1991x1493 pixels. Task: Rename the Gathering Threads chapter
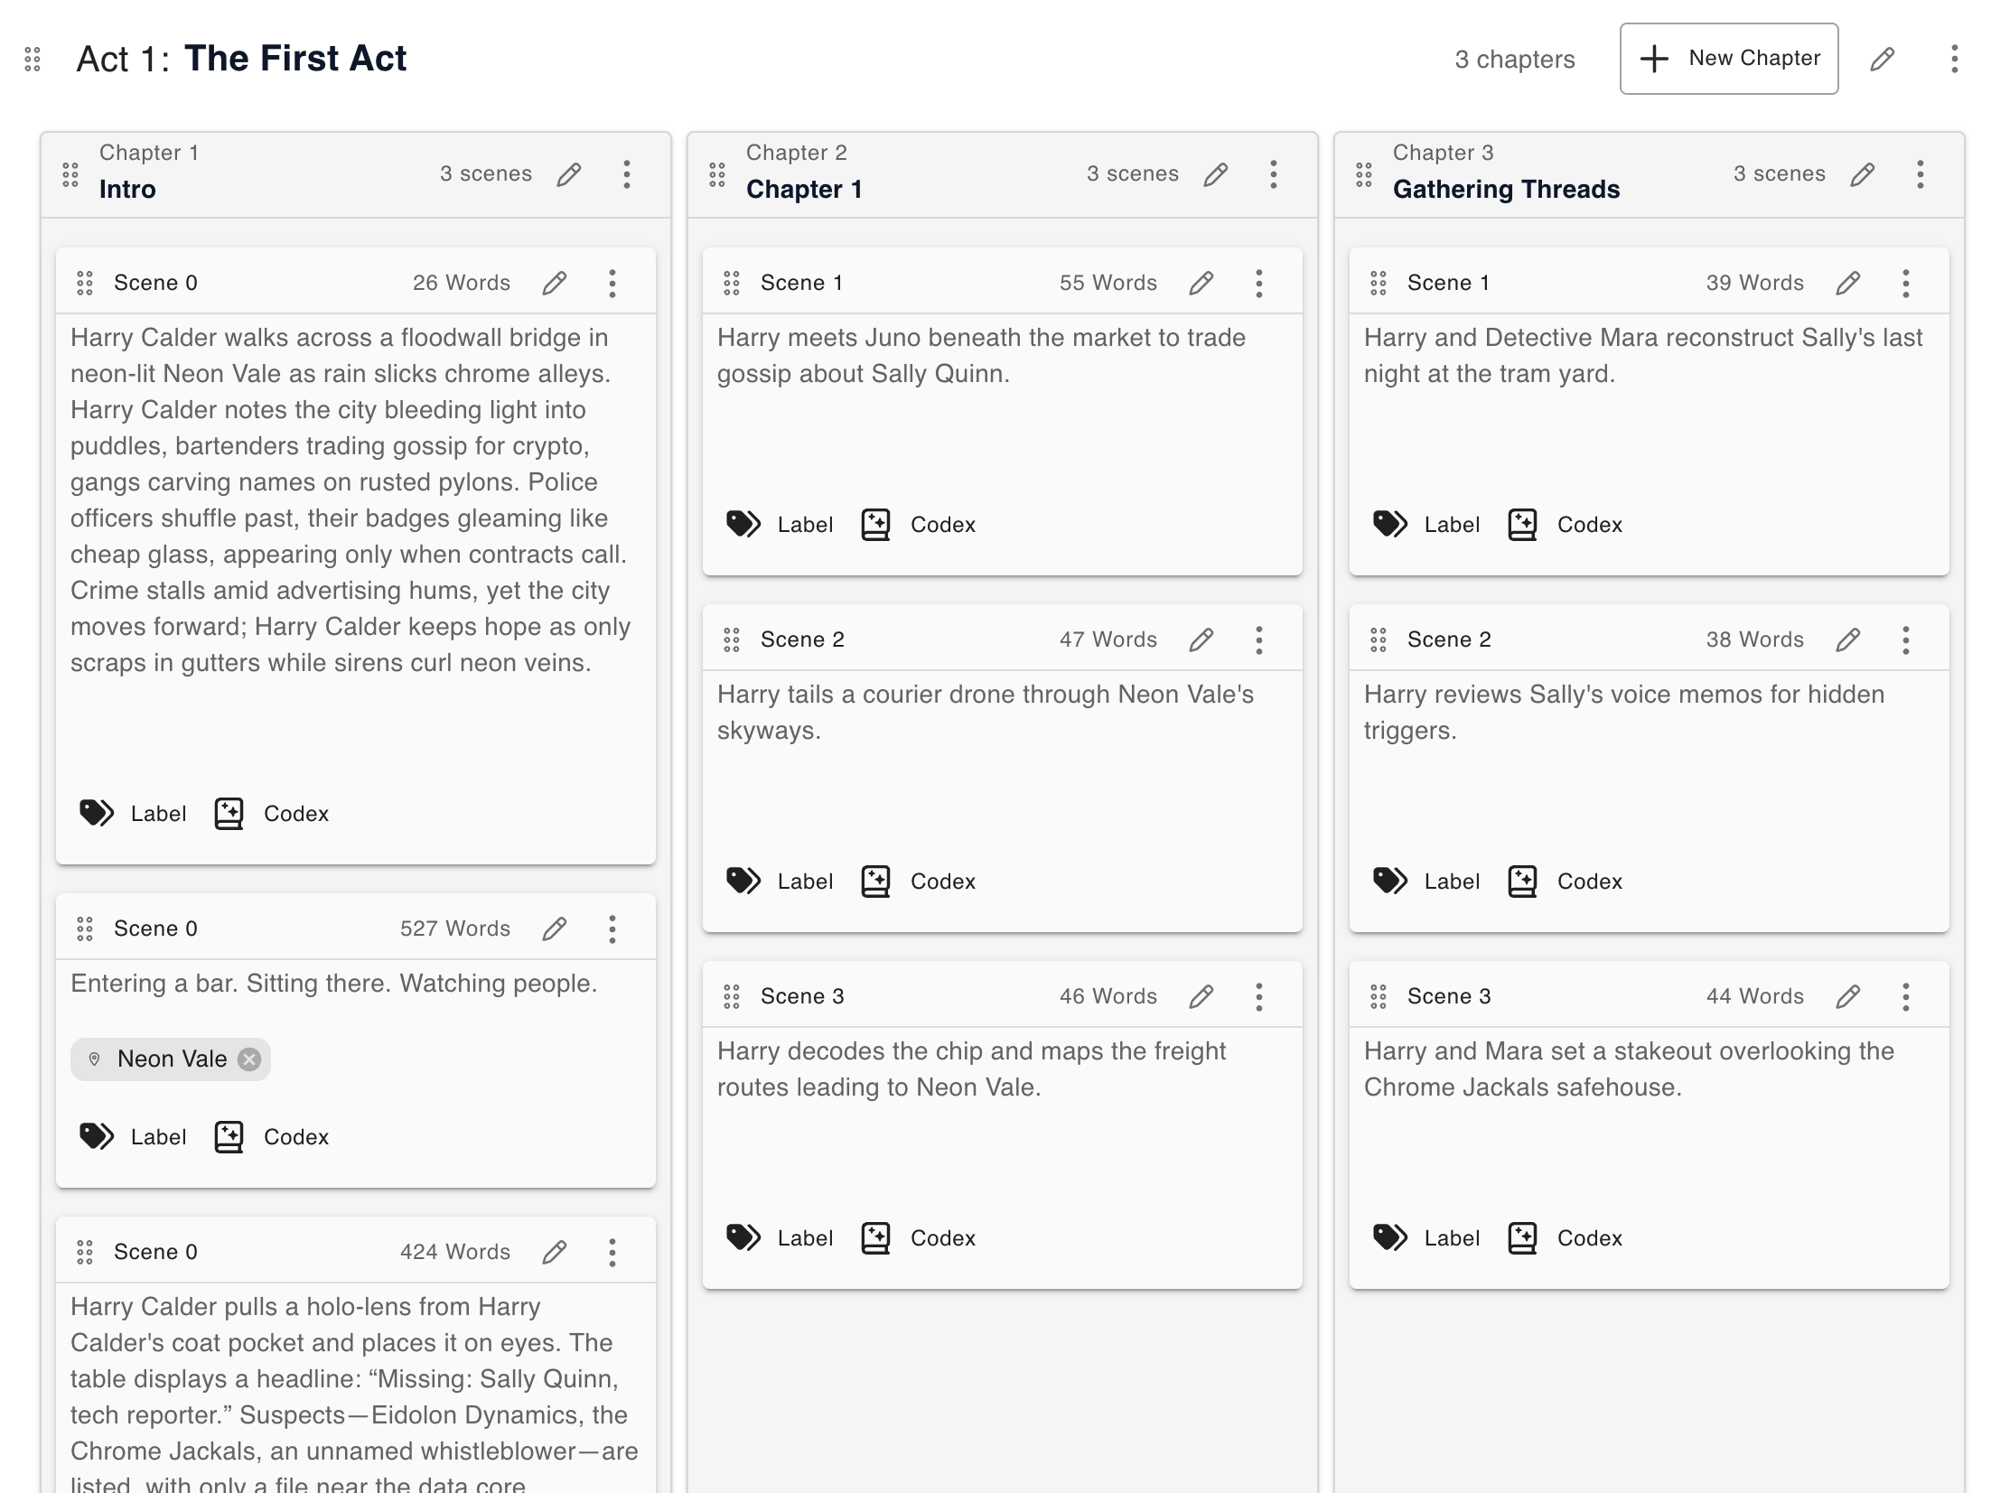point(1863,174)
